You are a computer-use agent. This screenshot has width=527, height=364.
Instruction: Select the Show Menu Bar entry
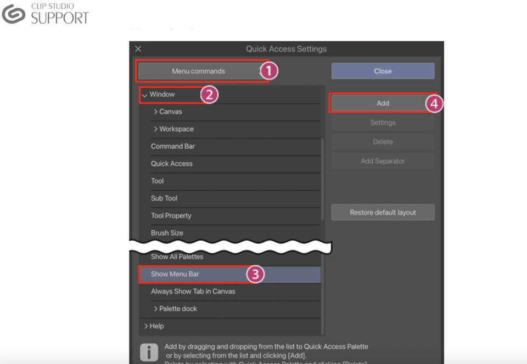[x=230, y=274]
